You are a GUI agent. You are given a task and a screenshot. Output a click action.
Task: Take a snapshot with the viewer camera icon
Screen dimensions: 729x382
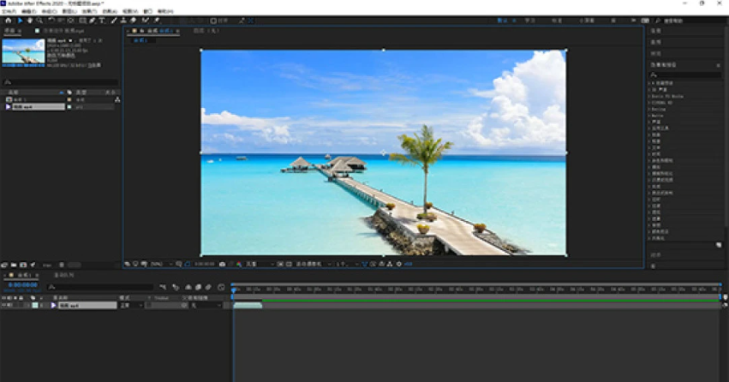[x=223, y=264]
